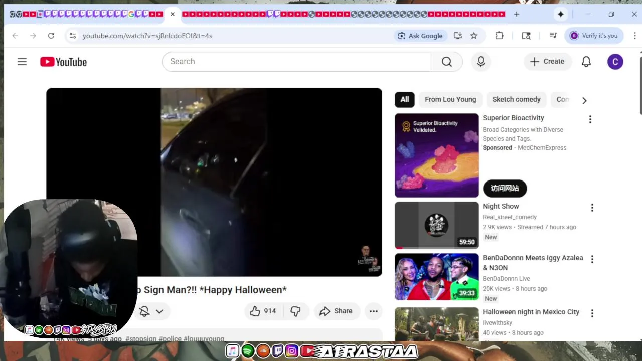The image size is (642, 361).
Task: Open the account avatar menu
Action: tap(615, 62)
